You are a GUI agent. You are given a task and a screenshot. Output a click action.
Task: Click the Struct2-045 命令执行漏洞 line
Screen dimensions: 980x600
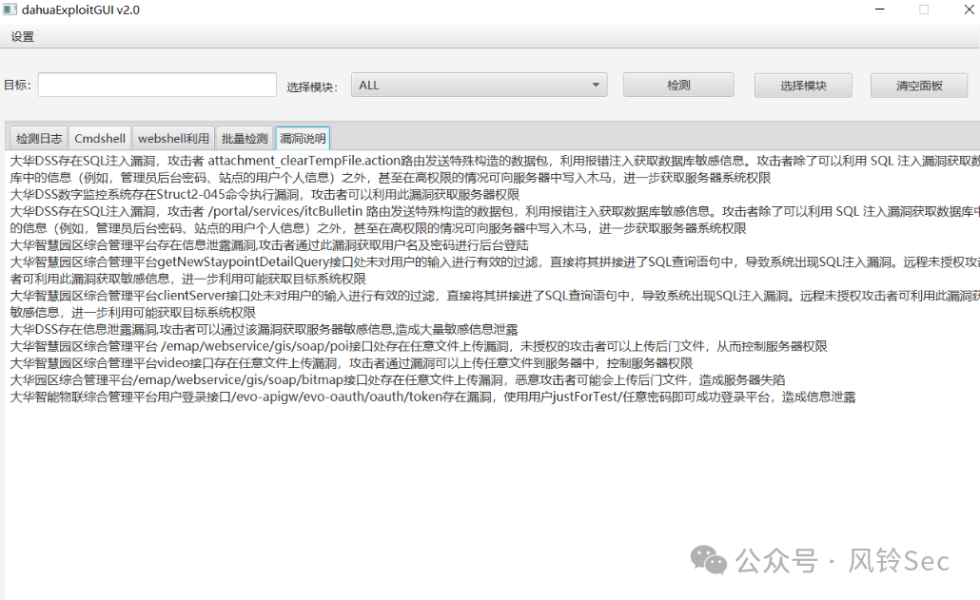265,195
